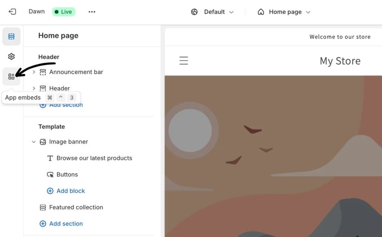Click the exit editor icon
The height and width of the screenshot is (237, 382).
click(x=12, y=12)
